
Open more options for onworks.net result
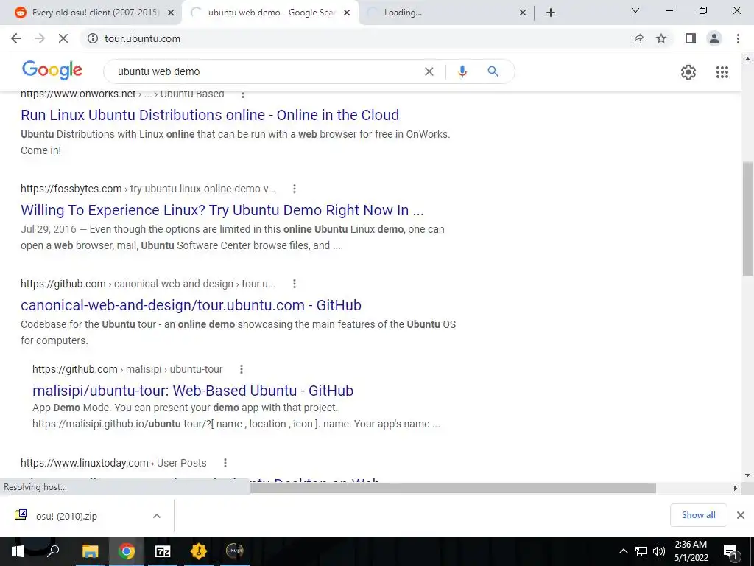pos(243,94)
